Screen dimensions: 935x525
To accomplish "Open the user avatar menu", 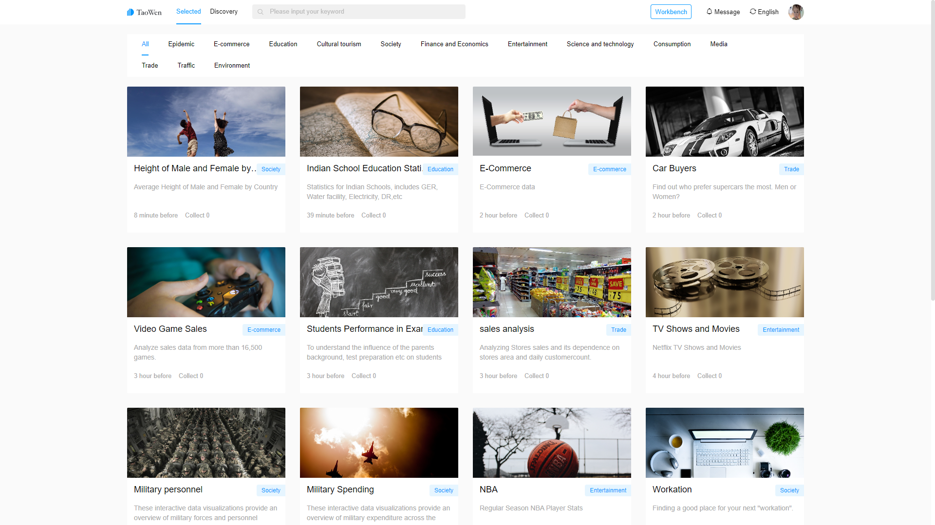I will point(796,12).
